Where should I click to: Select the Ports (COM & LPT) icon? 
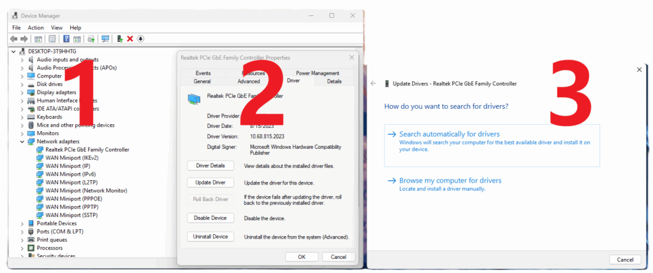(31, 232)
